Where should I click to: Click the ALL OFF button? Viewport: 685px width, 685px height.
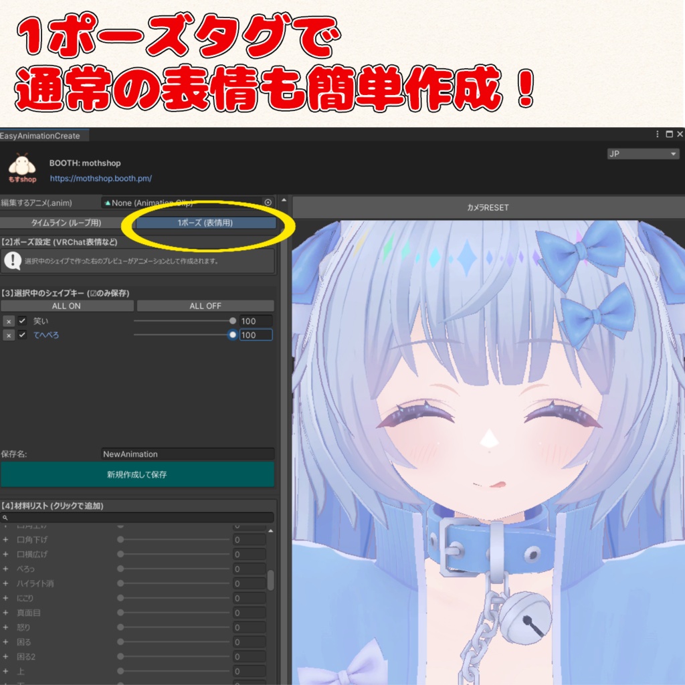(x=205, y=306)
